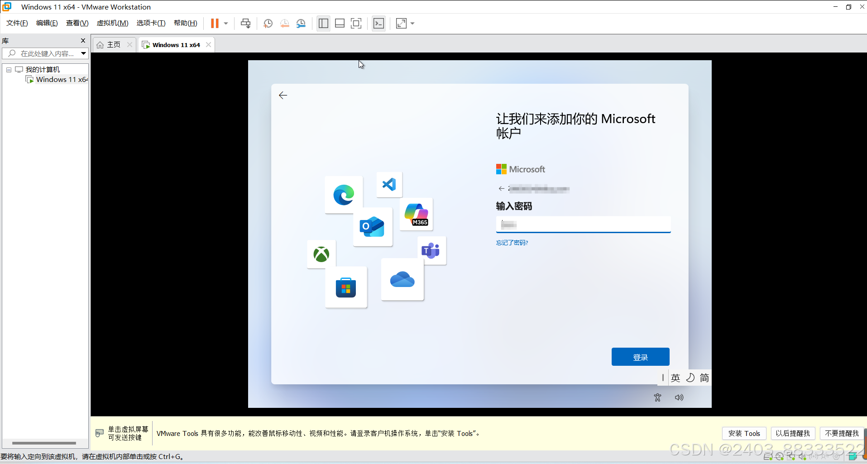Click the 以后提醒我 button
The height and width of the screenshot is (464, 867).
click(793, 433)
